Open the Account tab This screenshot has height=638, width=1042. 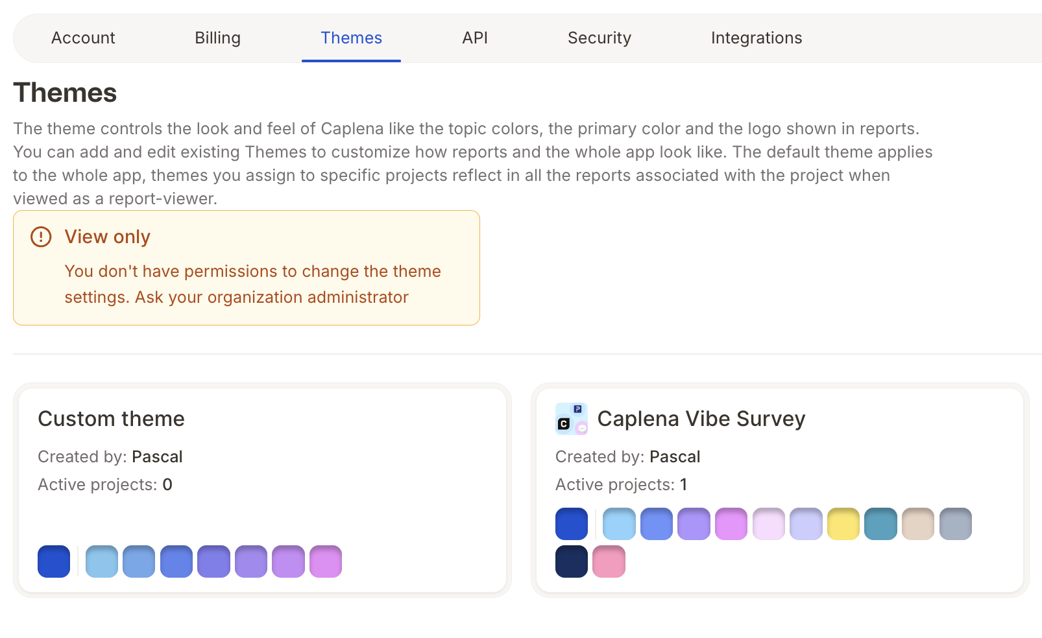coord(83,38)
